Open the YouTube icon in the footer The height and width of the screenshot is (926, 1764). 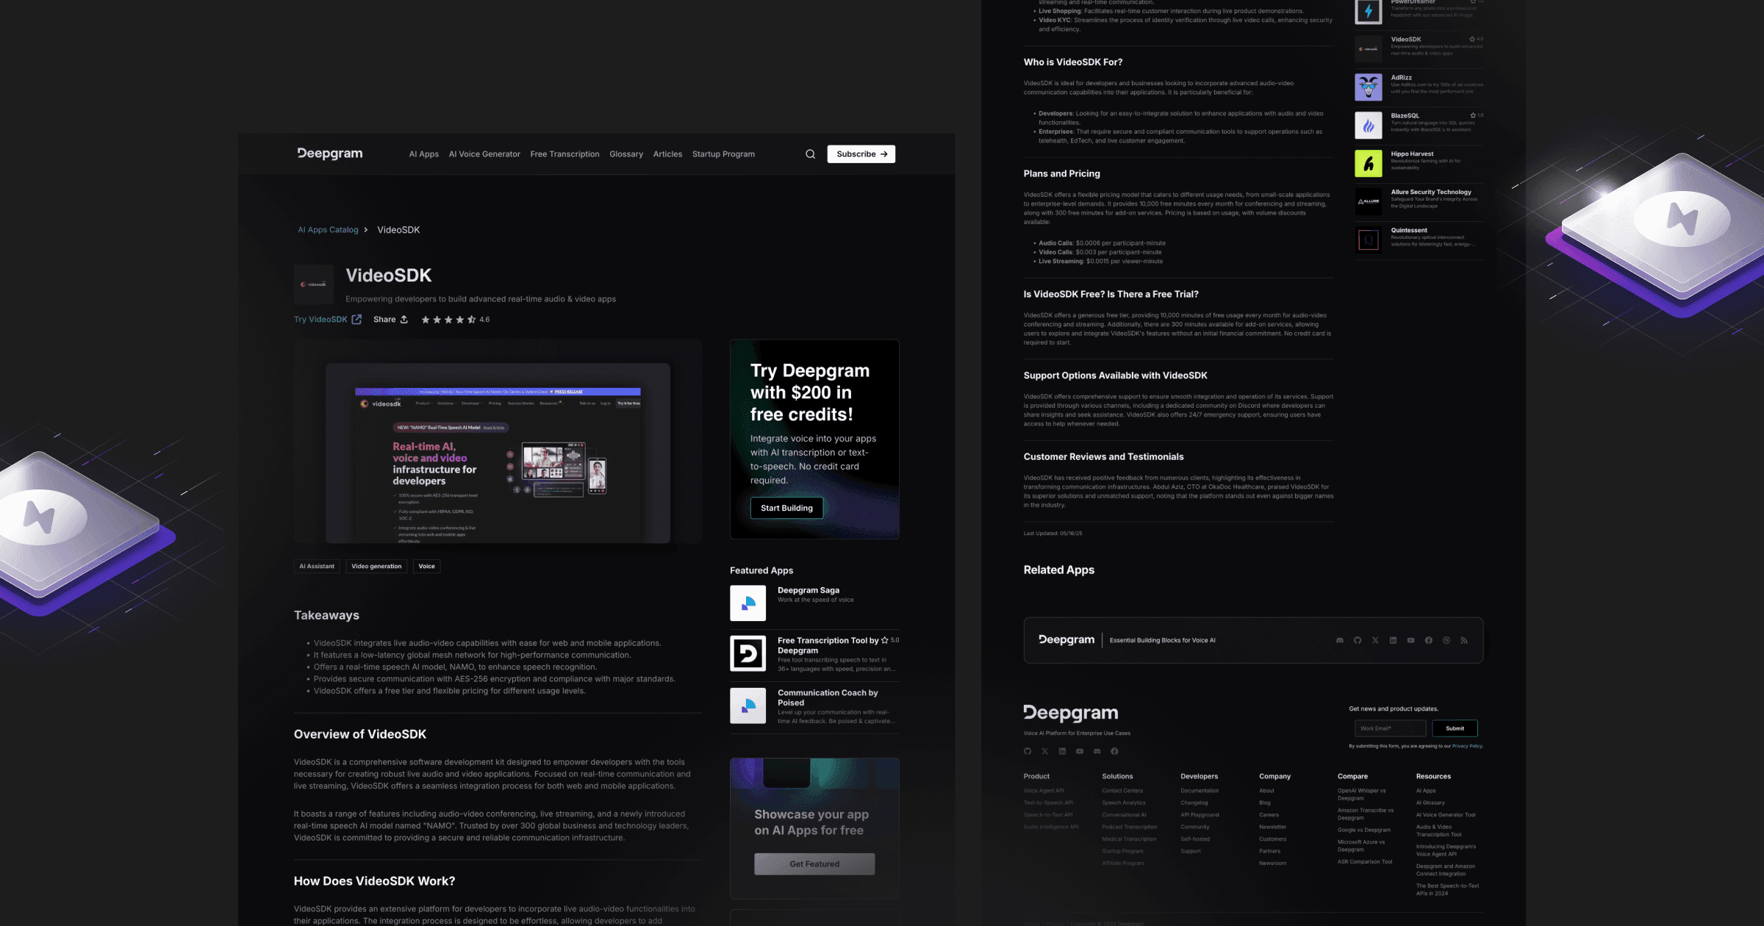click(x=1080, y=751)
